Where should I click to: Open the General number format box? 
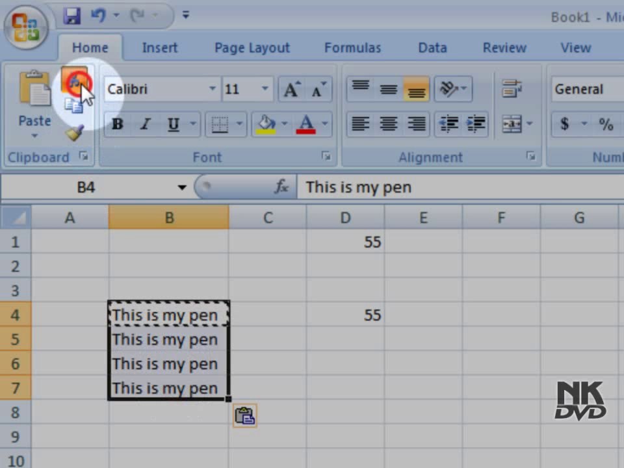(x=588, y=89)
